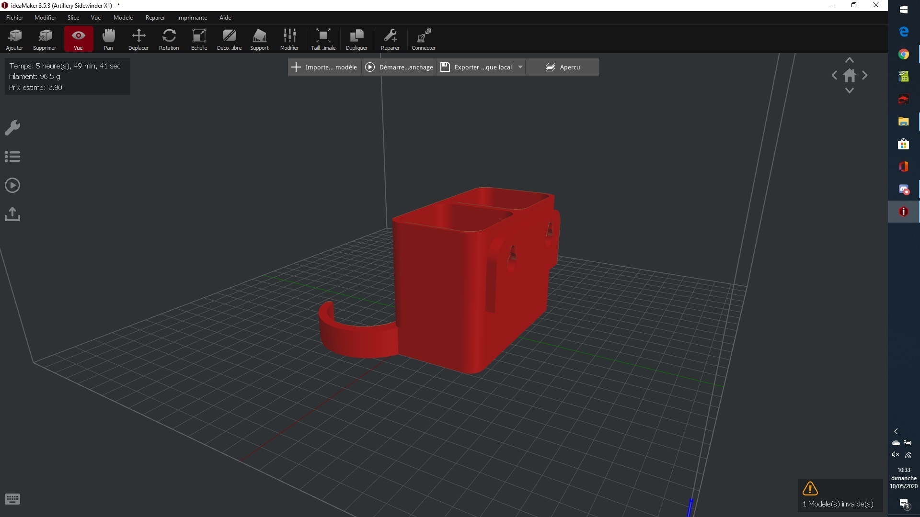This screenshot has height=517, width=920.
Task: Open the Slice menu
Action: coord(73,18)
